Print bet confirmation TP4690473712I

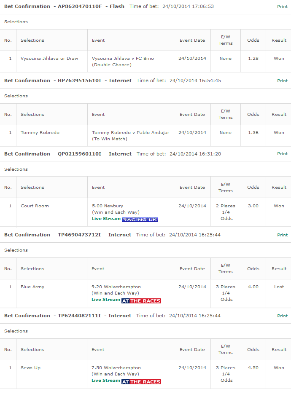tap(282, 235)
